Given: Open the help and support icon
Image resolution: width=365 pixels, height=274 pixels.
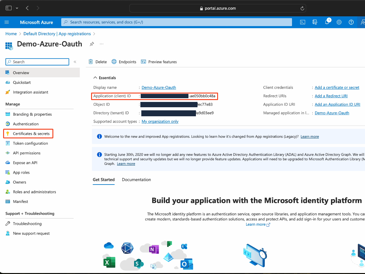Looking at the screenshot, I should (x=351, y=22).
